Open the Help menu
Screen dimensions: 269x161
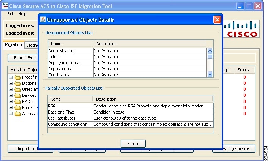(22, 14)
